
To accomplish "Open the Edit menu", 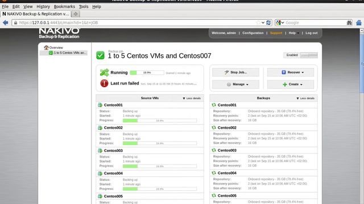I will (16, 7).
